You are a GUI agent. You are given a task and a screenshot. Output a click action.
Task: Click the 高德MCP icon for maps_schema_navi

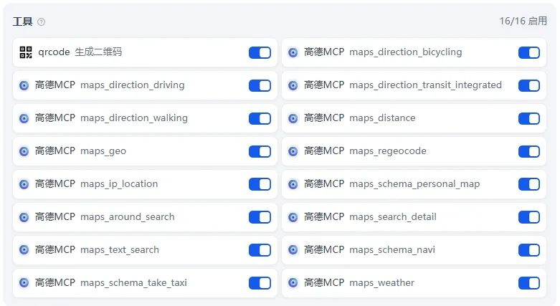pos(293,250)
